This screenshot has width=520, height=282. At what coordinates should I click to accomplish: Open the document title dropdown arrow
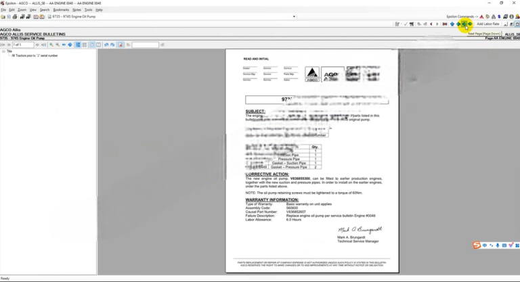click(x=294, y=16)
